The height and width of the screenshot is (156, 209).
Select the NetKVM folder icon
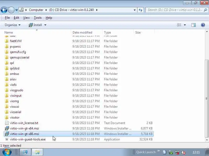click(x=7, y=41)
